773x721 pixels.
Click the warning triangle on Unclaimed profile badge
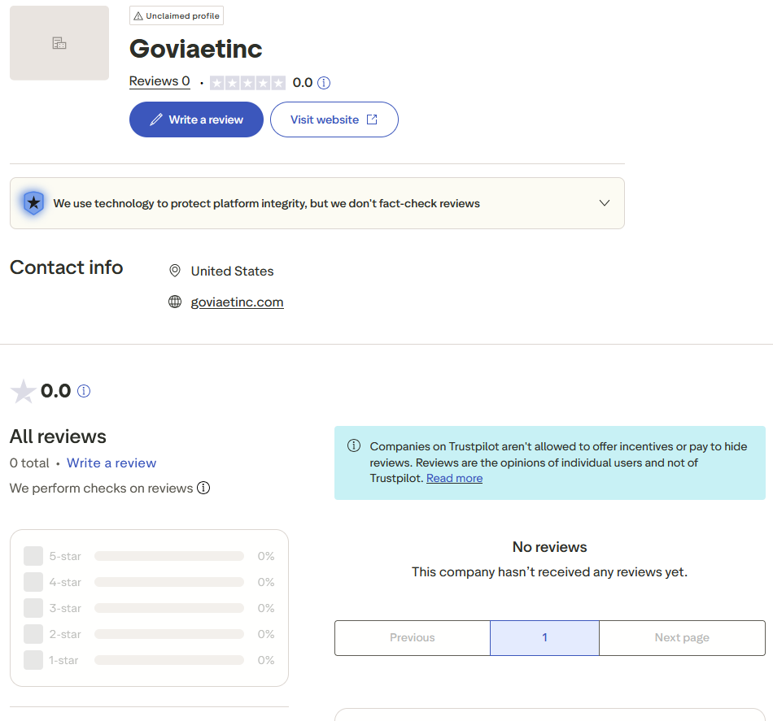(140, 15)
